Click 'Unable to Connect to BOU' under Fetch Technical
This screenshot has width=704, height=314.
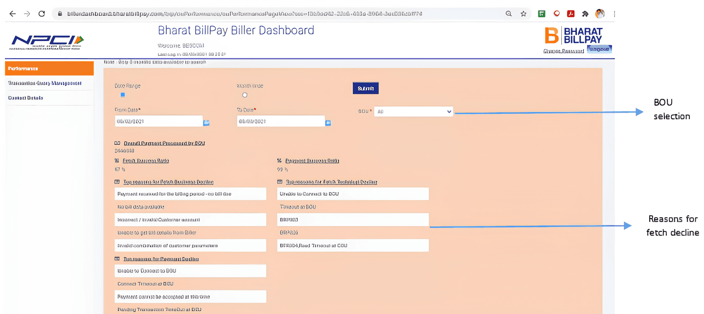tap(353, 194)
